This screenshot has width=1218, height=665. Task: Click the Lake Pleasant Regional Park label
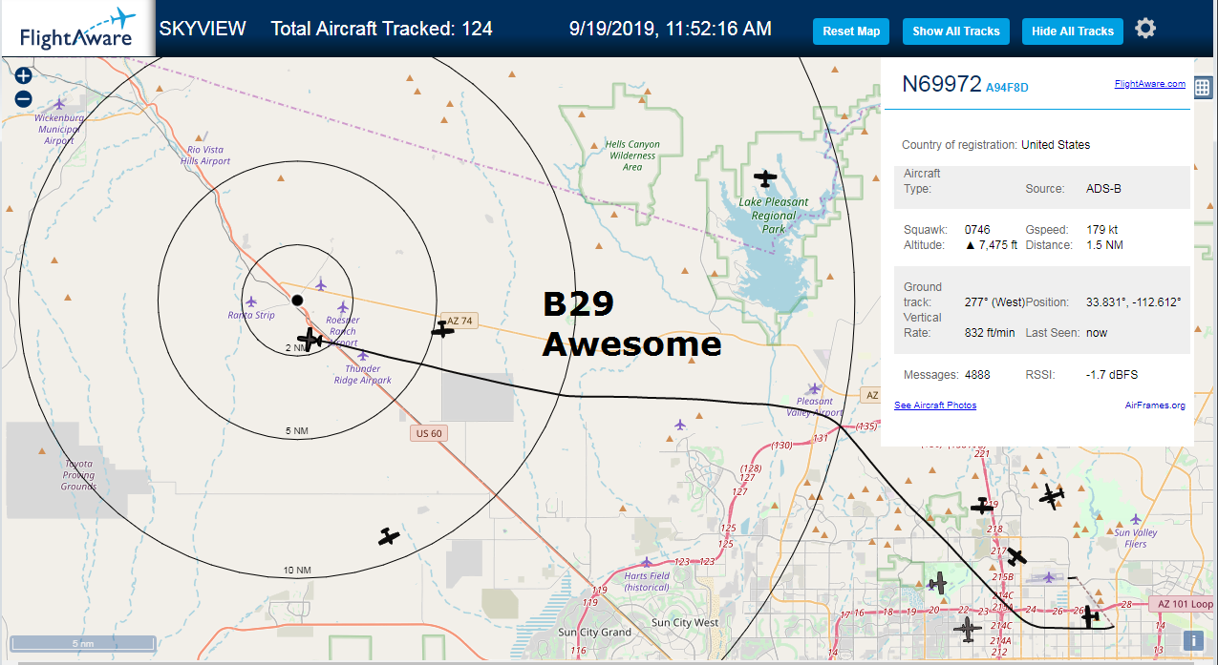(x=774, y=216)
